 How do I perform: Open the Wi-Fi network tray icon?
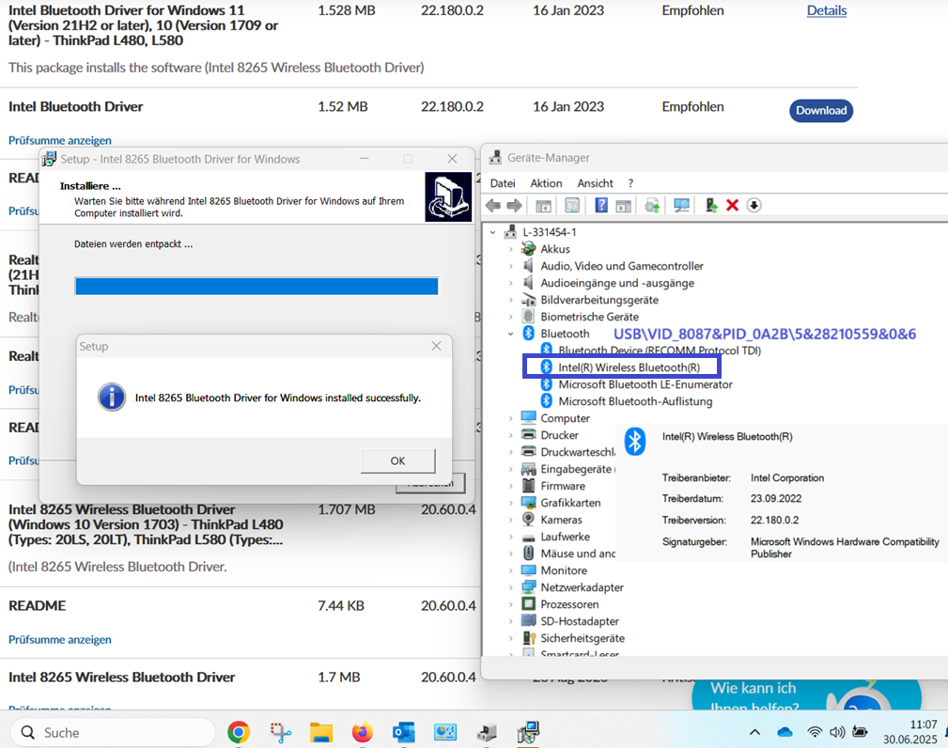815,732
